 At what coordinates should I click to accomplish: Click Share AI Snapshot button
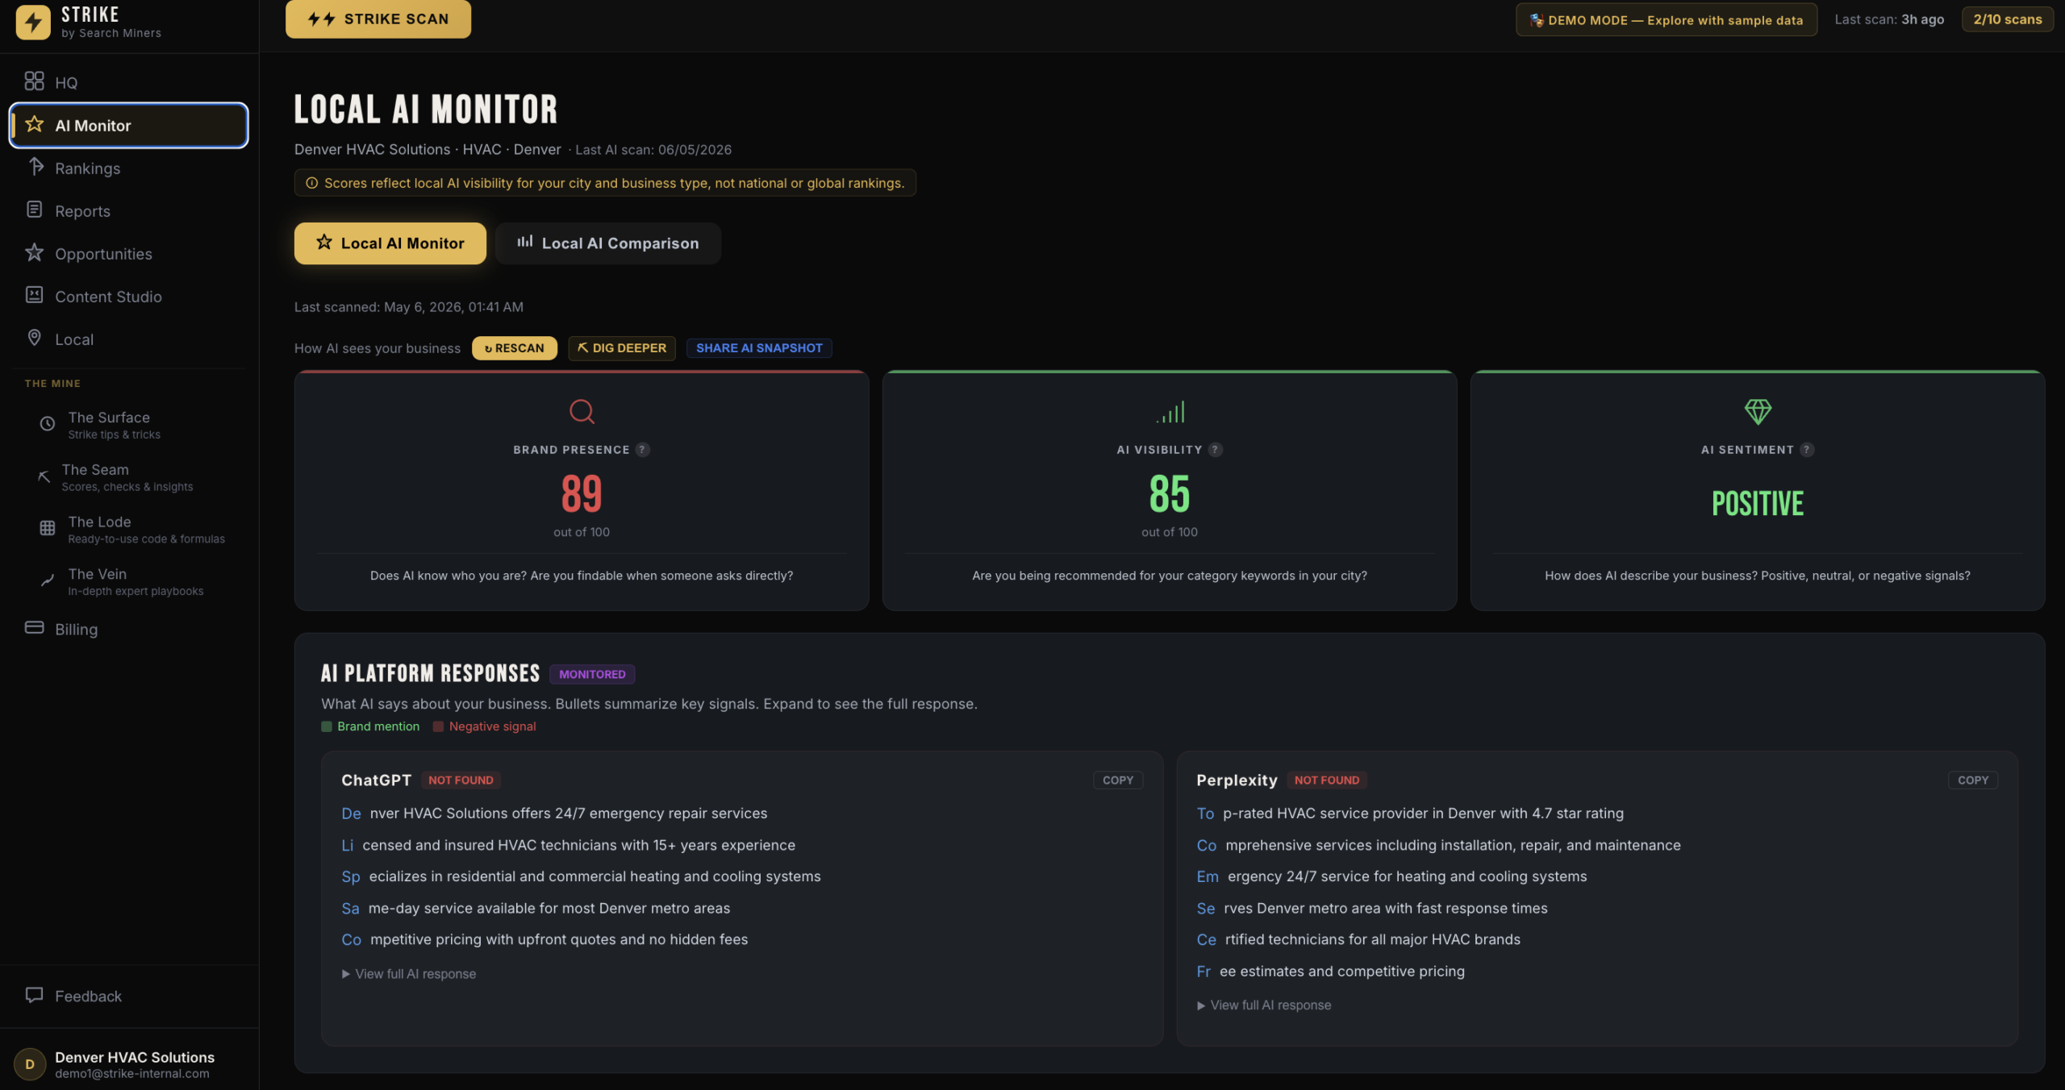pyautogui.click(x=759, y=348)
